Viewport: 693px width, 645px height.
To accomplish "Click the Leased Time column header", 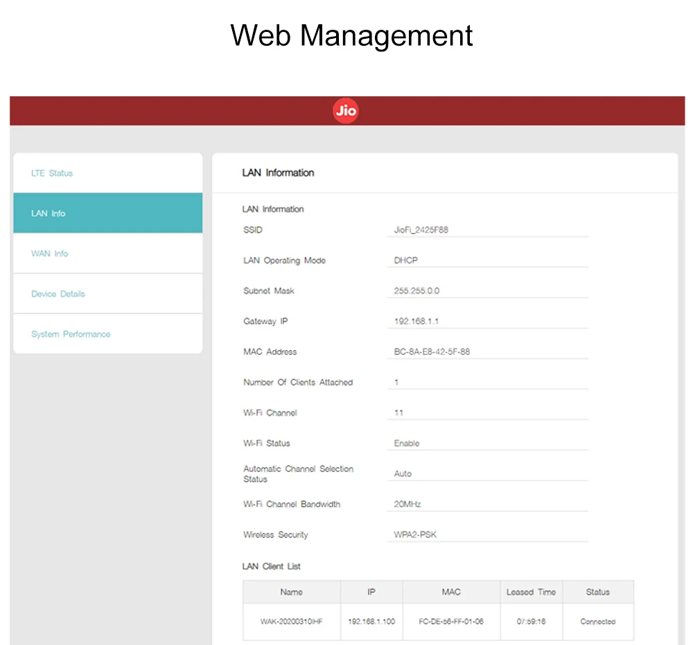I will click(532, 592).
